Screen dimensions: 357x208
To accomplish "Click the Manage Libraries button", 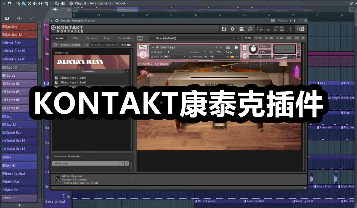I will tap(71, 45).
